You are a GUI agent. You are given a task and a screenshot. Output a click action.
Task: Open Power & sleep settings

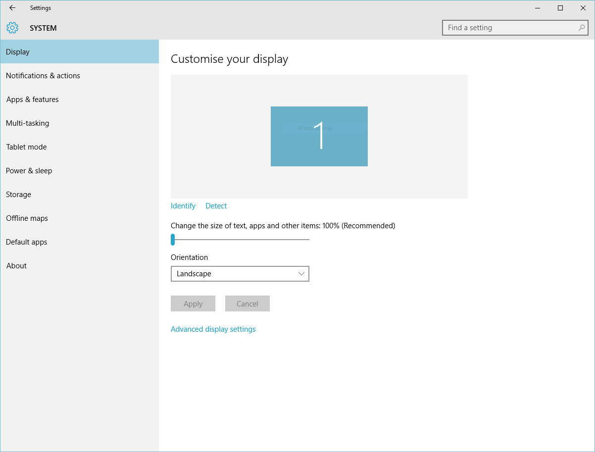(x=79, y=170)
